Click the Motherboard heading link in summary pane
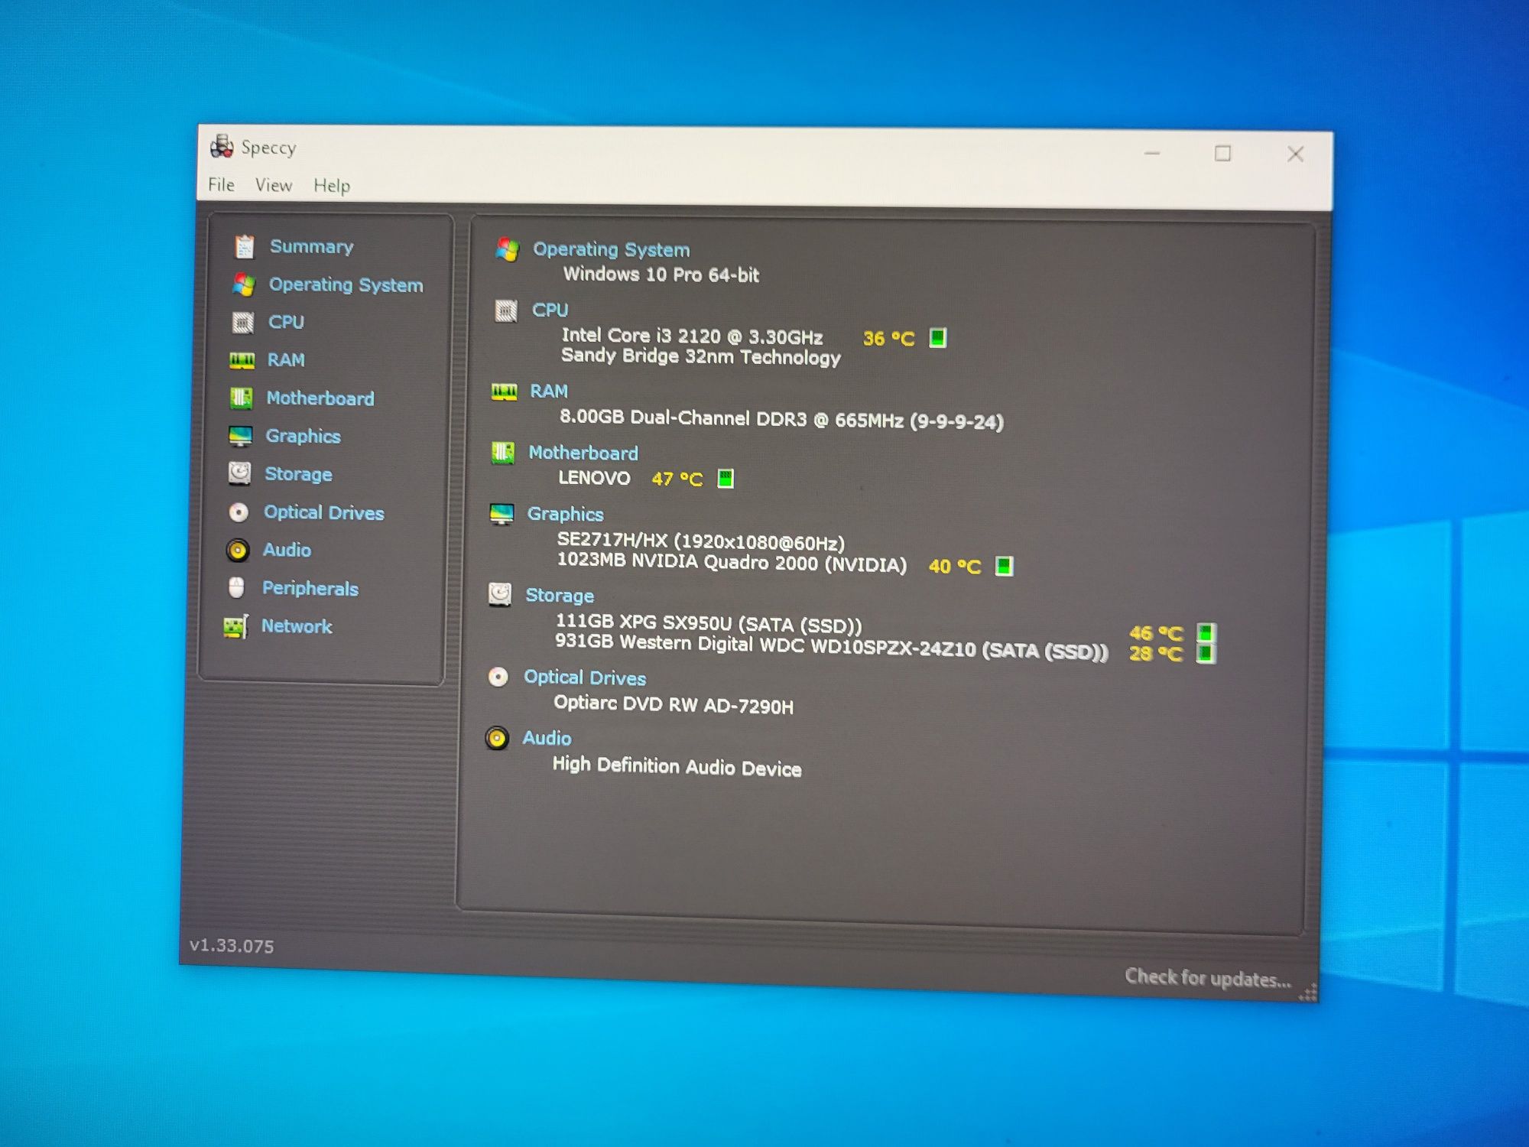The image size is (1529, 1147). tap(583, 453)
